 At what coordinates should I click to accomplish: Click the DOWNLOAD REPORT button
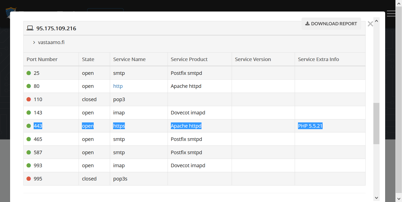point(331,24)
